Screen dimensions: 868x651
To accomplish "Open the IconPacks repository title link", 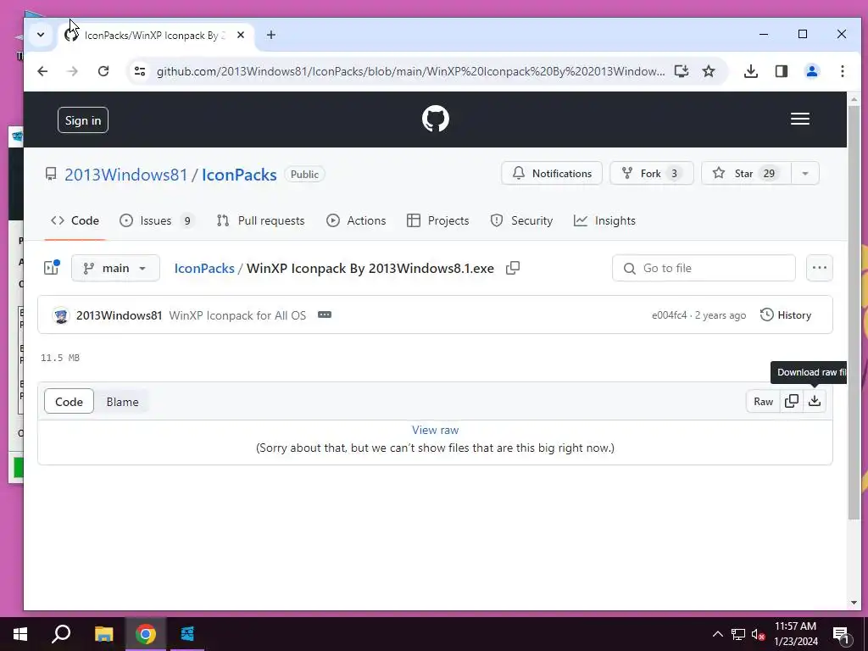I will [x=239, y=175].
